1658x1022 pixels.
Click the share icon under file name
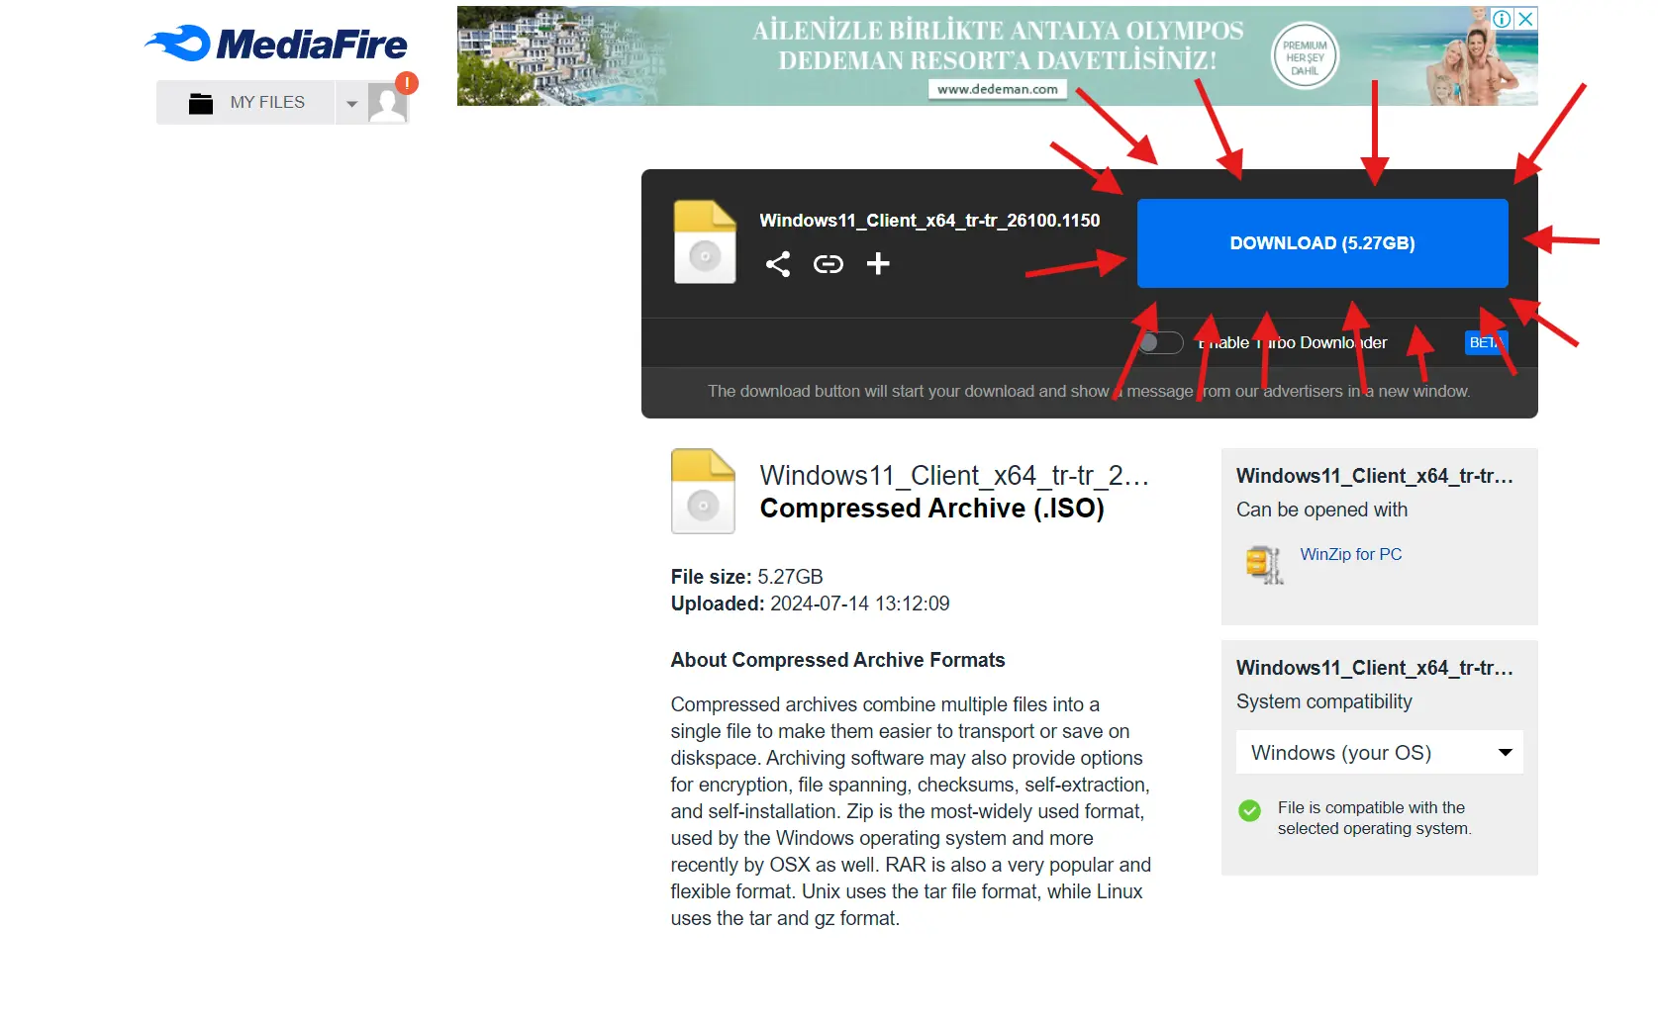[778, 264]
